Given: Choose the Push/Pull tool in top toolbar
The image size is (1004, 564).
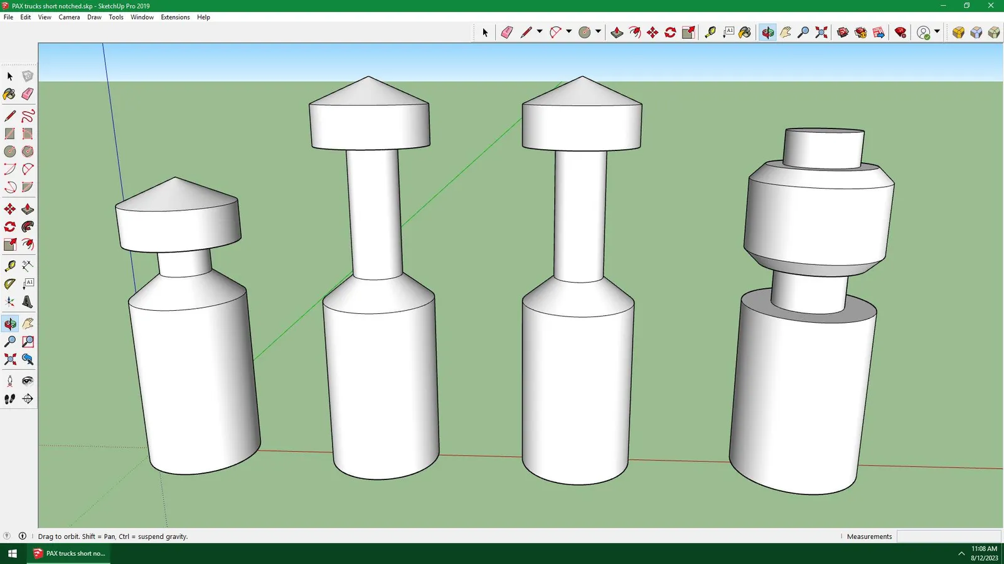Looking at the screenshot, I should point(617,33).
